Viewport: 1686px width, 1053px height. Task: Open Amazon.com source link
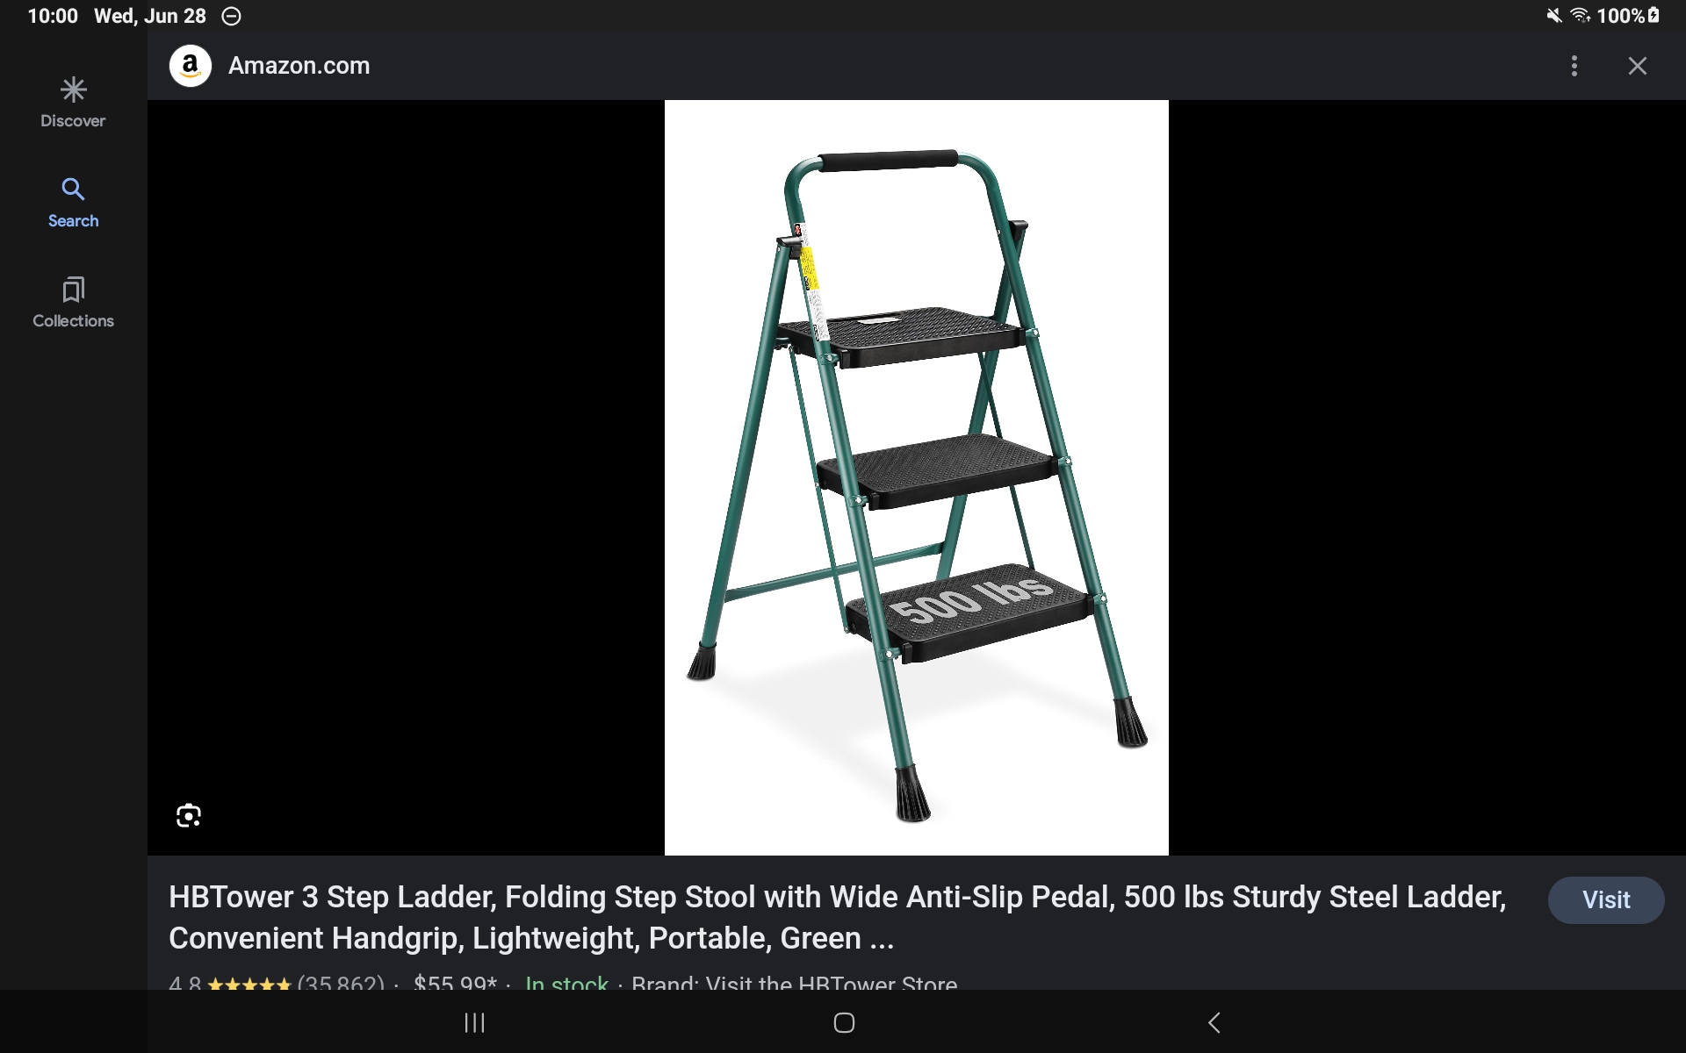pyautogui.click(x=299, y=66)
